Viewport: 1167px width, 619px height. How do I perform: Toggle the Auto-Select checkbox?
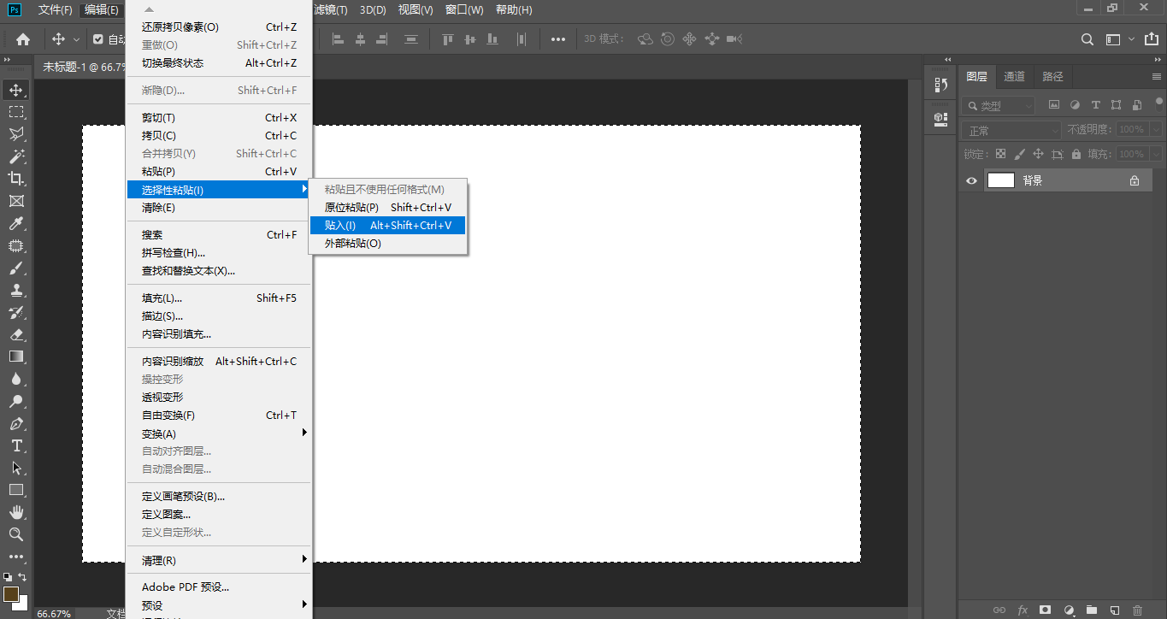(x=98, y=39)
